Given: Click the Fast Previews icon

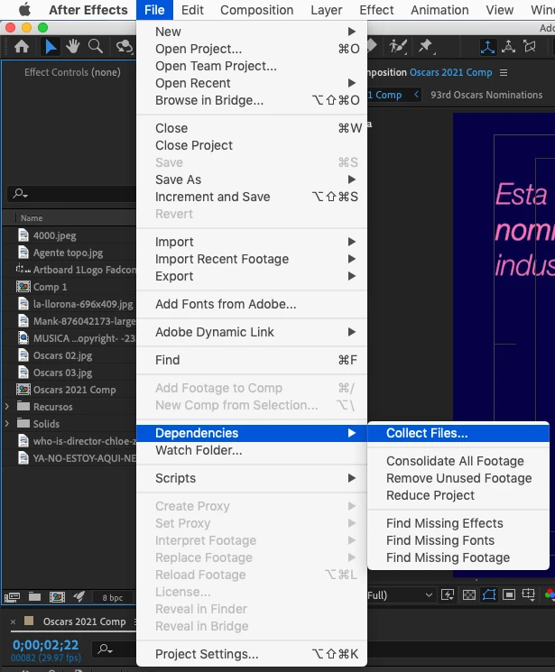Looking at the screenshot, I should pyautogui.click(x=448, y=594).
